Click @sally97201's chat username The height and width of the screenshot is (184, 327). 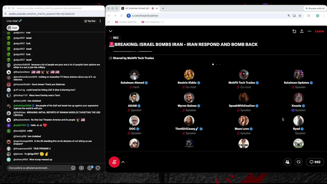[20, 125]
